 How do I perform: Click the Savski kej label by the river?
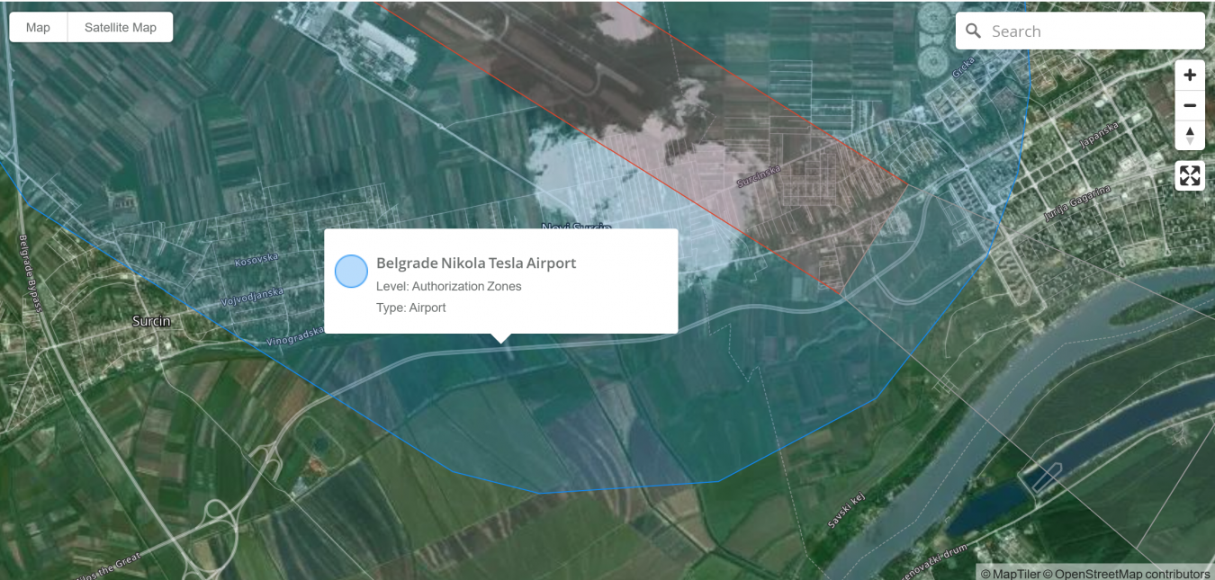(x=846, y=511)
